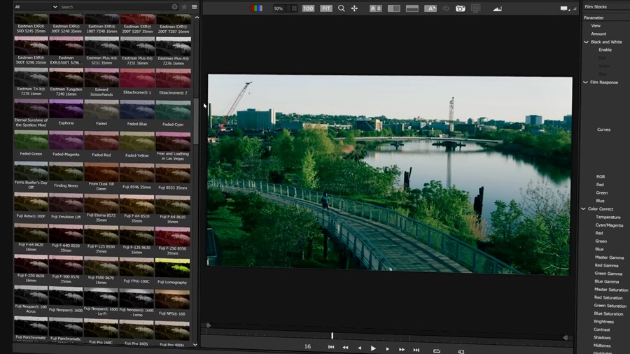This screenshot has width=630, height=354.
Task: Select the Cyan/Magenta parameter
Action: (609, 225)
